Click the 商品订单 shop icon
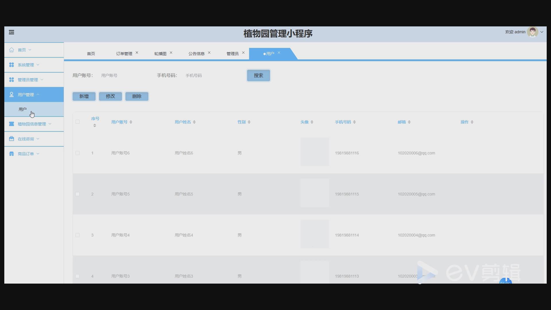The image size is (551, 310). [x=11, y=154]
